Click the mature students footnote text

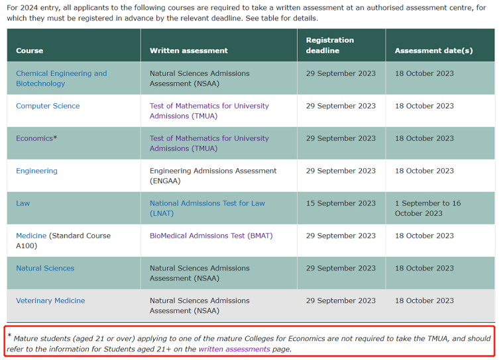pyautogui.click(x=249, y=343)
